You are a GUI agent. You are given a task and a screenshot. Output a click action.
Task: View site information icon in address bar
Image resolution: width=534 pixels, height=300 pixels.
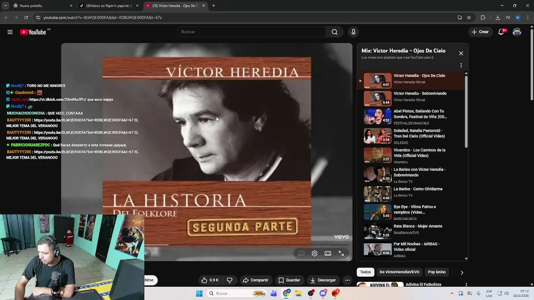(x=38, y=17)
